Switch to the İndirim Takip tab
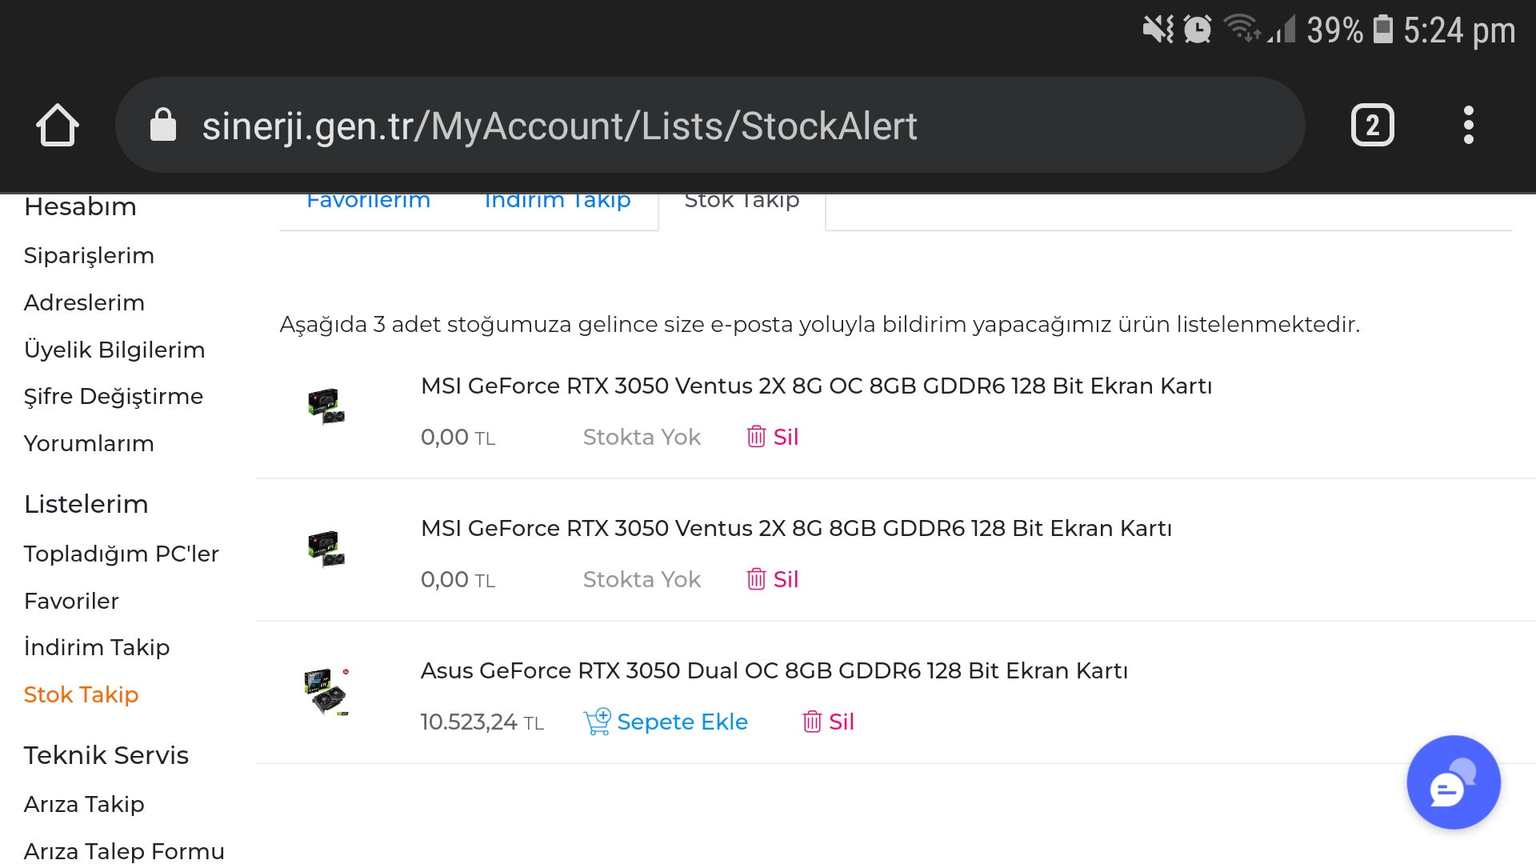This screenshot has height=864, width=1536. coord(558,201)
